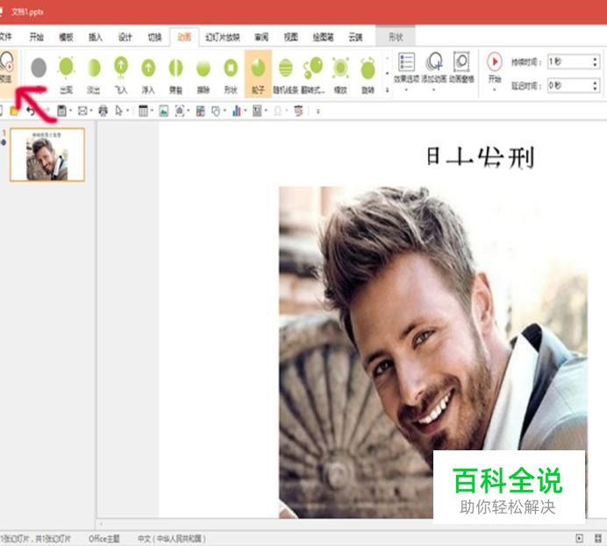Click the Insert Chart bar icon
The height and width of the screenshot is (546, 607).
click(x=236, y=111)
